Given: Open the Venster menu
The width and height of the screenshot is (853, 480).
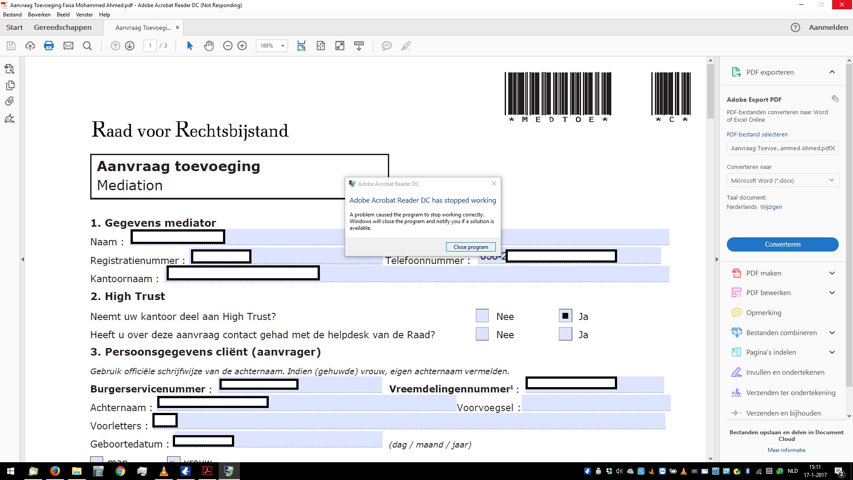Looking at the screenshot, I should click(84, 15).
